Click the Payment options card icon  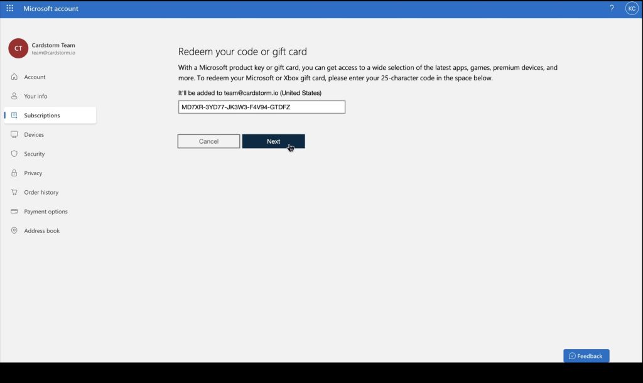coord(14,212)
